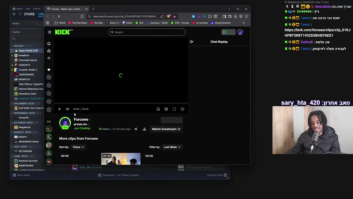Go to Kick Home icon in sidebar
The height and width of the screenshot is (199, 353).
(49, 43)
